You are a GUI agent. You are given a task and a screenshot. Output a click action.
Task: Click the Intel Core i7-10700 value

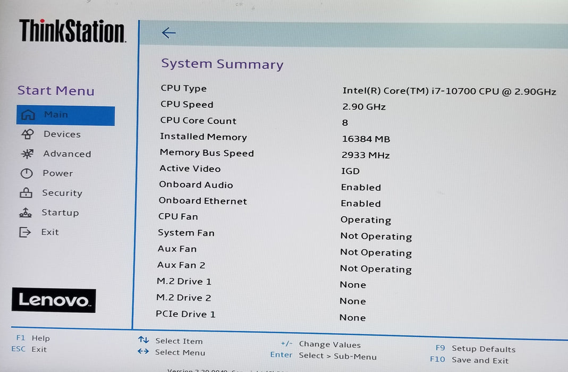click(x=449, y=91)
